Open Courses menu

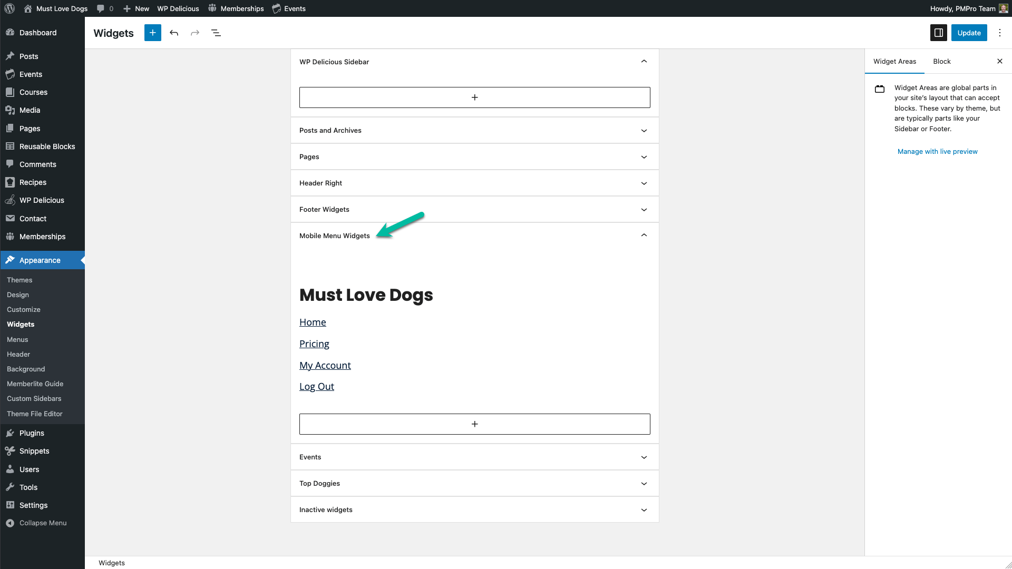click(x=42, y=92)
